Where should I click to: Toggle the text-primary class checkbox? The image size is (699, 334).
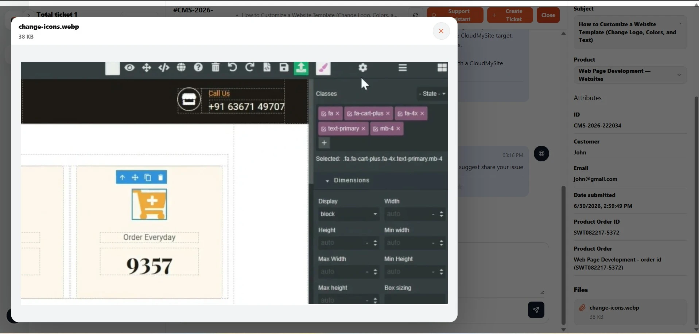323,129
